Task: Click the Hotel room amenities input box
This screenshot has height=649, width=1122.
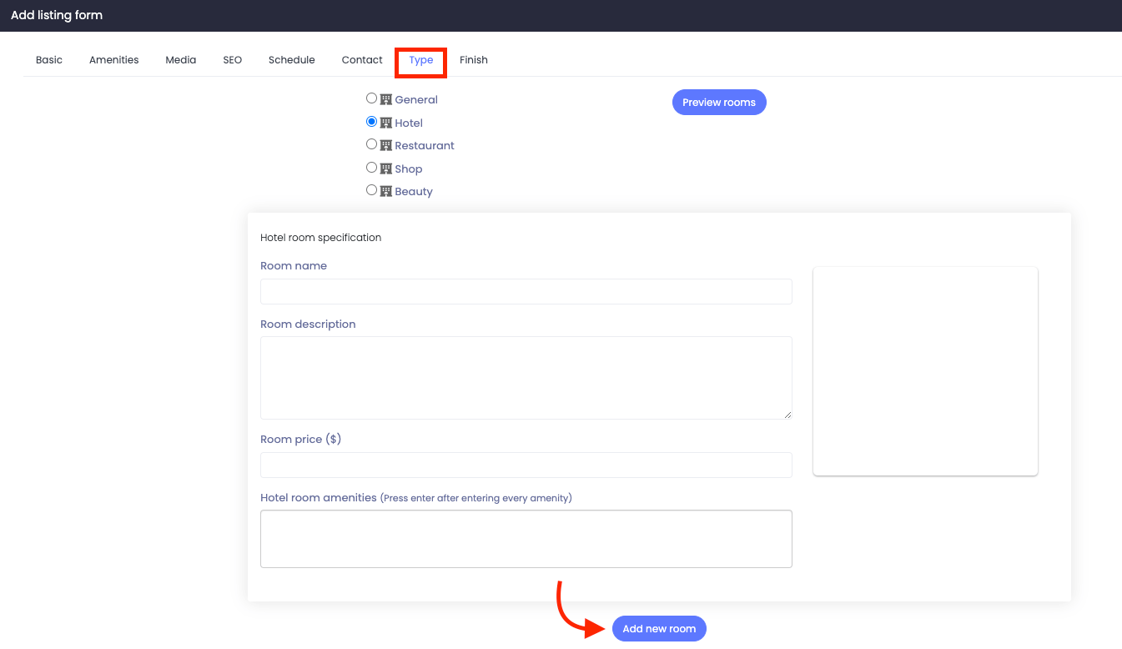Action: click(x=526, y=539)
